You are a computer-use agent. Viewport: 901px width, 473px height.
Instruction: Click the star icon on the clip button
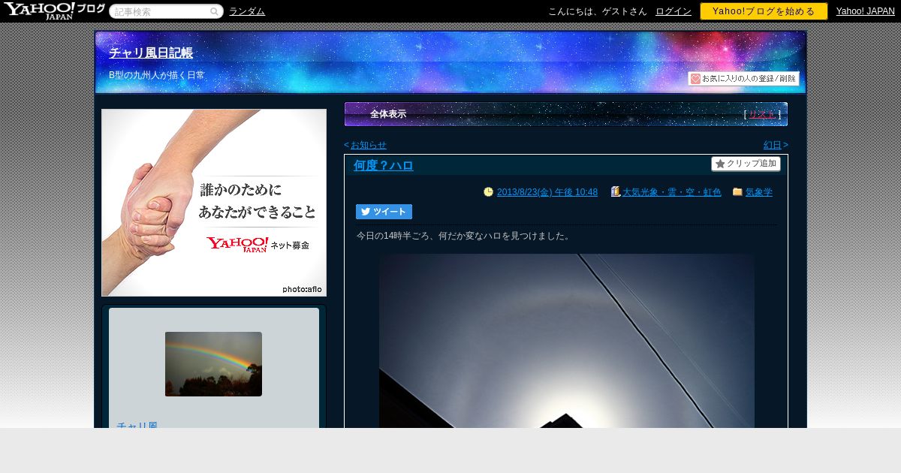pyautogui.click(x=720, y=164)
